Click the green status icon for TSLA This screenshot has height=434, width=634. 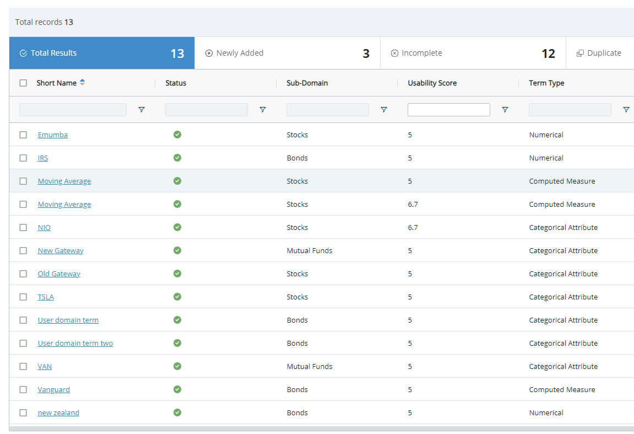click(177, 297)
